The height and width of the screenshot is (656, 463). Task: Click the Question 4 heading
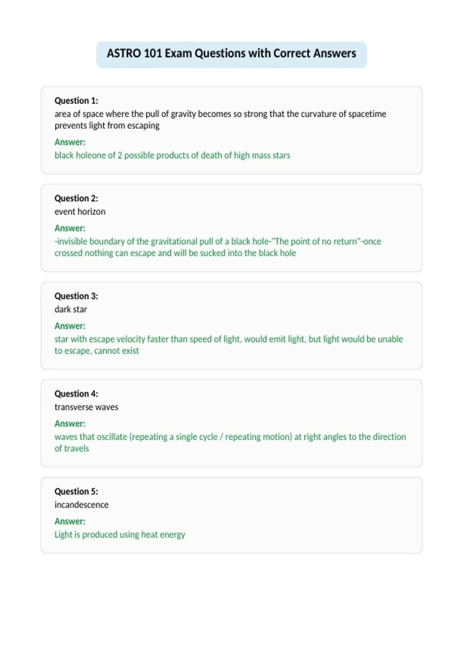pos(76,394)
